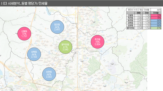
Task: Click the blue 성복동 66% map bubble
Action: pos(34,54)
